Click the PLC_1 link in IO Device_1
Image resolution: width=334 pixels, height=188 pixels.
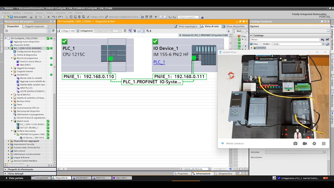tap(159, 62)
